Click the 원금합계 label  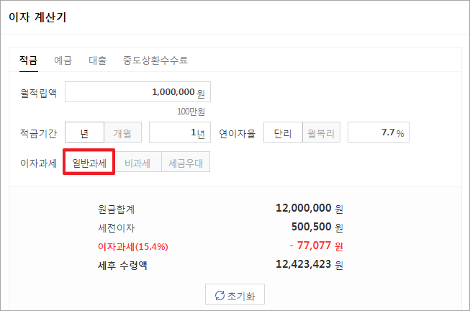117,209
